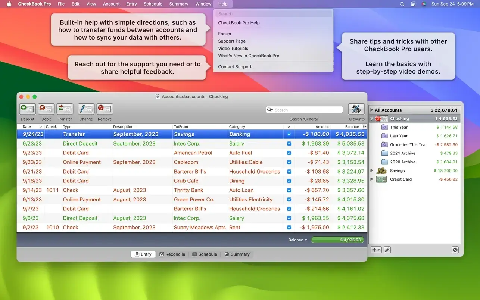Screen dimensions: 480x300
Task: Click the Spotlight search icon in menu bar
Action: click(402, 4)
